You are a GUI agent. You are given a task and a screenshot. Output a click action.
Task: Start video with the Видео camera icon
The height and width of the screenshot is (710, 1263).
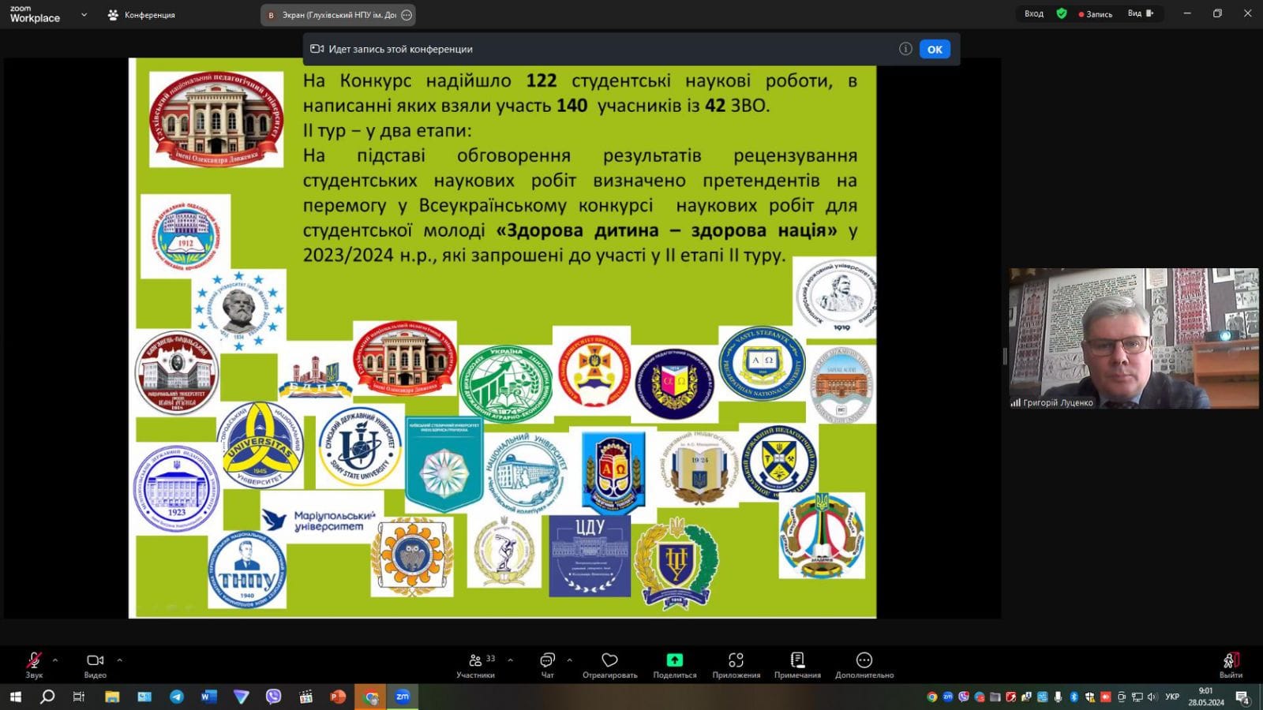(96, 660)
